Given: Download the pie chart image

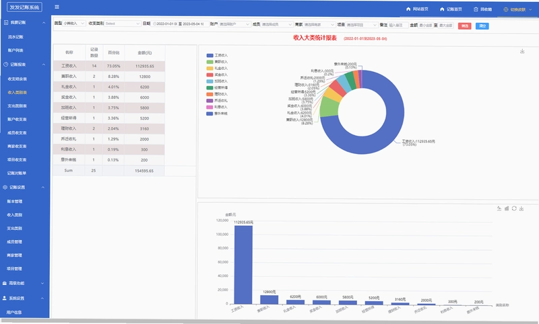Looking at the screenshot, I should pyautogui.click(x=522, y=52).
